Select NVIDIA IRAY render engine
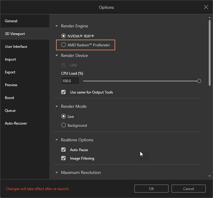The height and width of the screenshot is (198, 213). (63, 36)
